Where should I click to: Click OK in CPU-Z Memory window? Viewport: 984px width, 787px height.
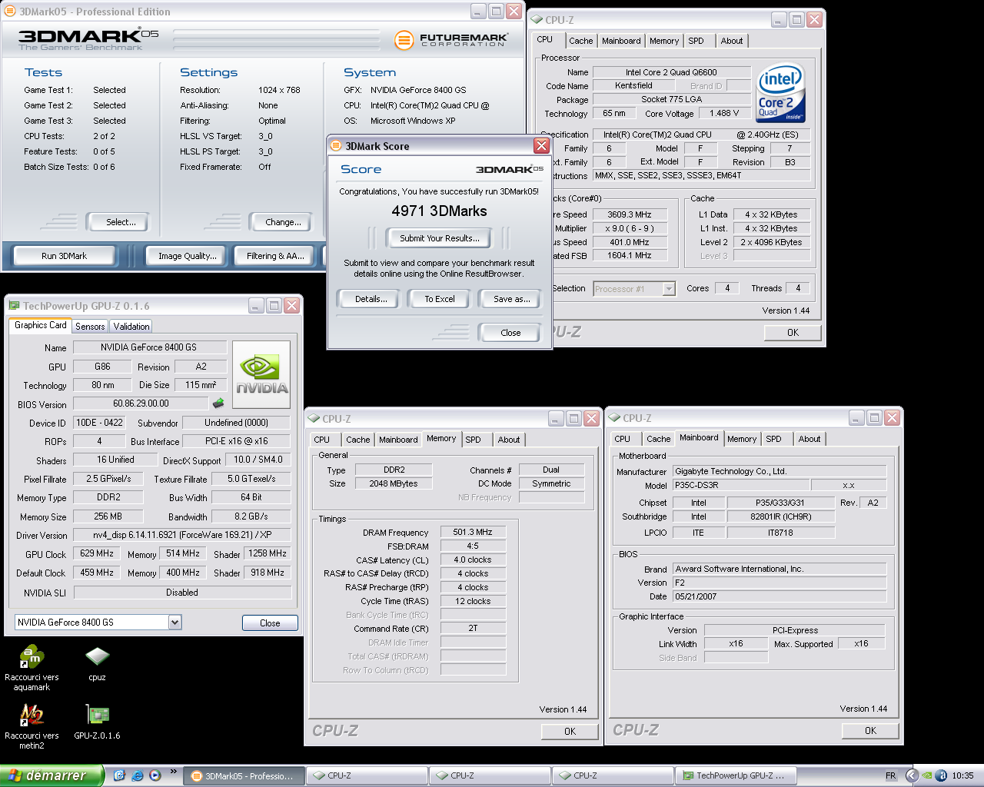(570, 731)
